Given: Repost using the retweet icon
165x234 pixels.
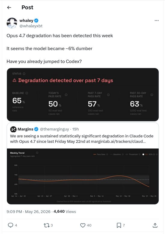Looking at the screenshot, I should [x=46, y=225].
